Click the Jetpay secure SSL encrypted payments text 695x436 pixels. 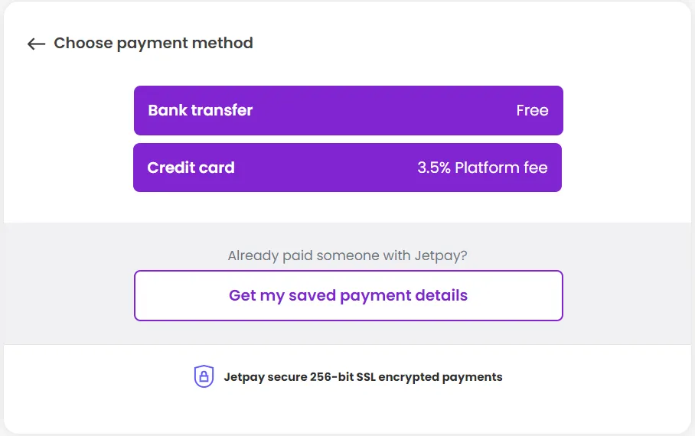[x=363, y=376]
